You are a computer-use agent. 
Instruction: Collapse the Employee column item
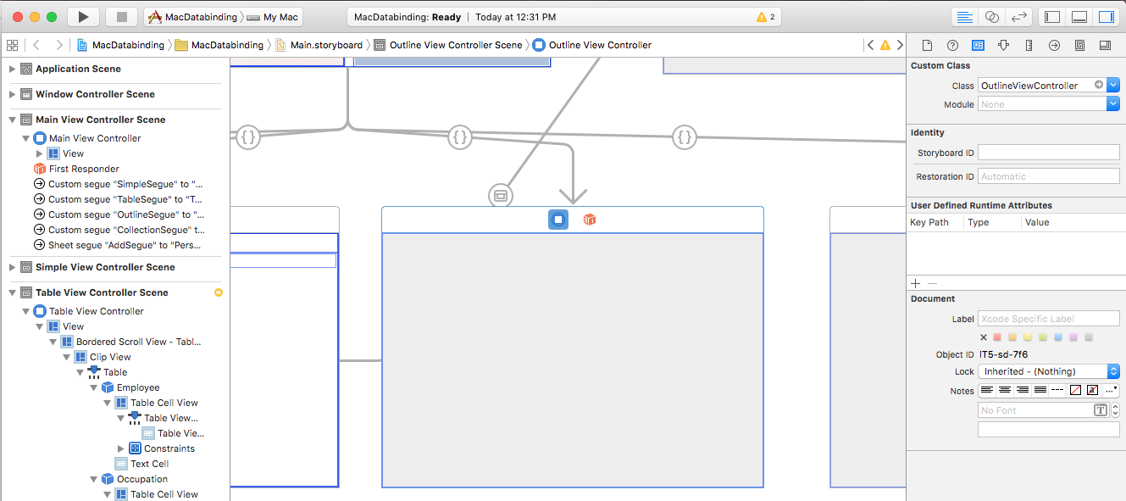click(x=94, y=387)
